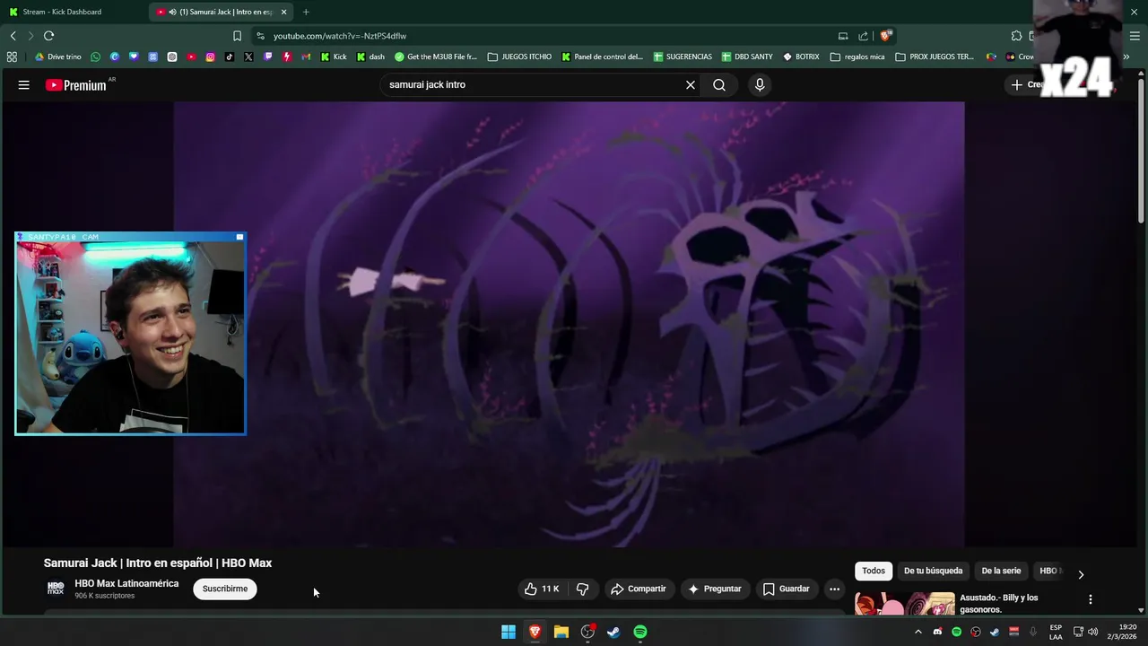
Task: Open the HBO Max Latinoamérica channel name
Action: (x=126, y=583)
